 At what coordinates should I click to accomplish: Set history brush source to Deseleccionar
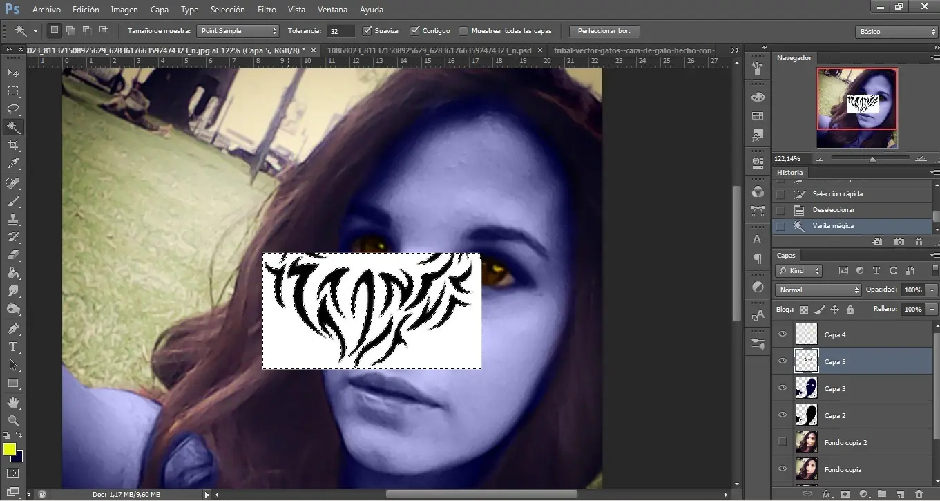tap(780, 210)
